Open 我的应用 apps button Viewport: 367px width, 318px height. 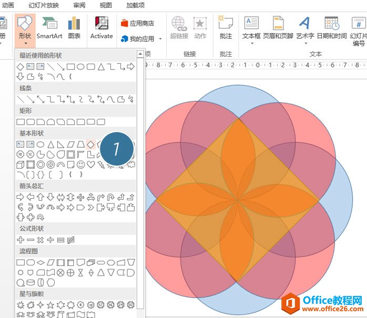pyautogui.click(x=138, y=39)
